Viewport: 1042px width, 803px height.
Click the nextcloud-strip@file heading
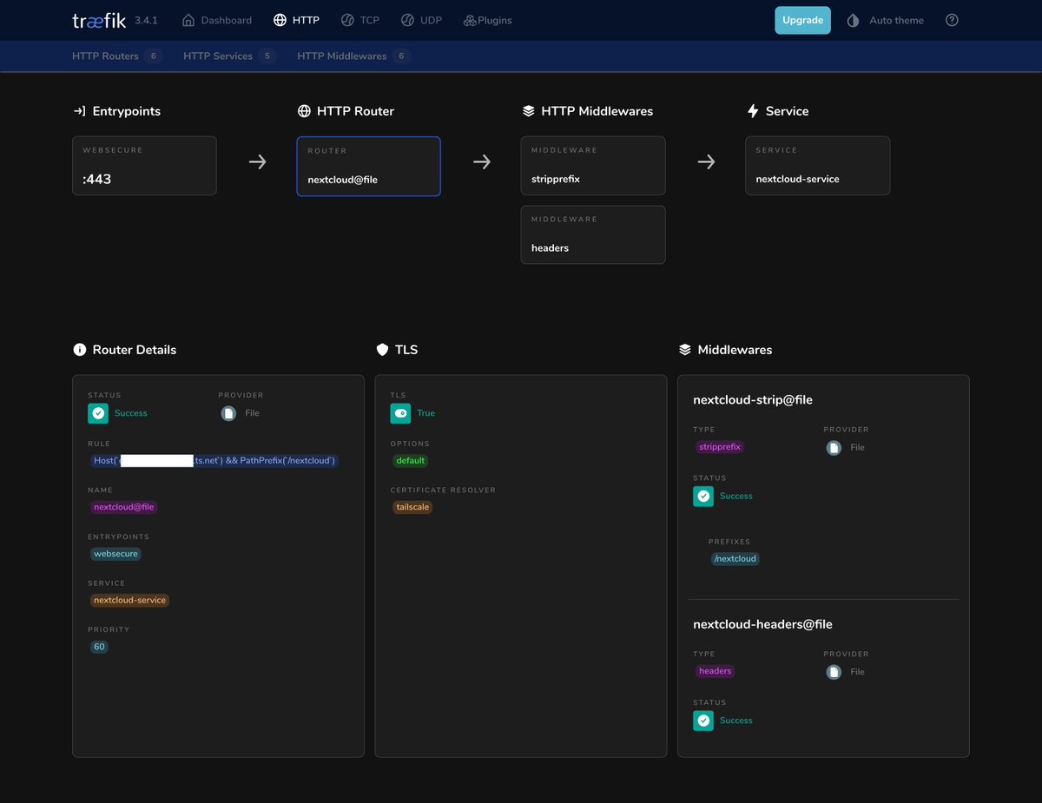(x=753, y=400)
